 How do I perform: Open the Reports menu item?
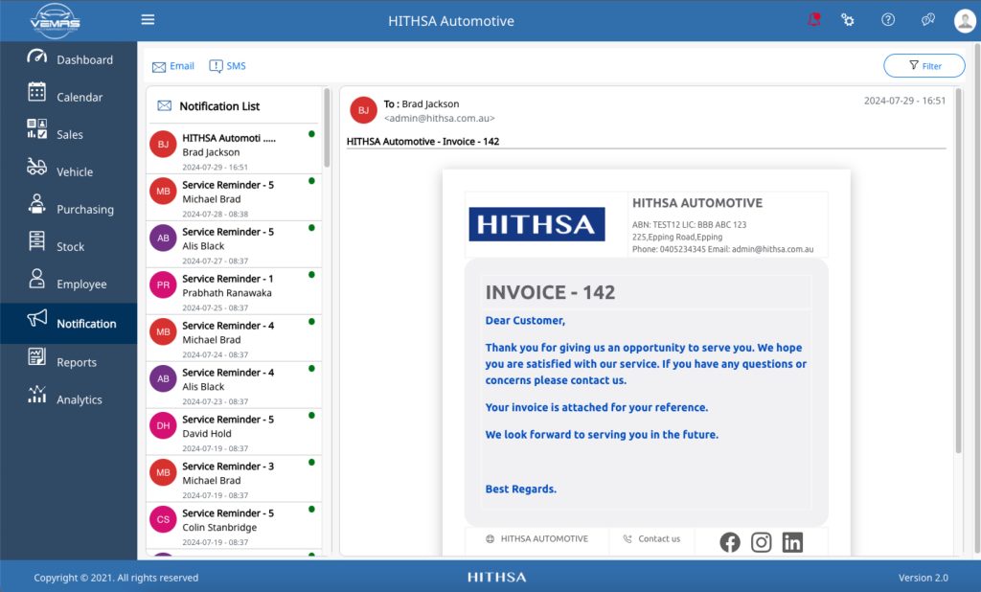click(x=69, y=362)
